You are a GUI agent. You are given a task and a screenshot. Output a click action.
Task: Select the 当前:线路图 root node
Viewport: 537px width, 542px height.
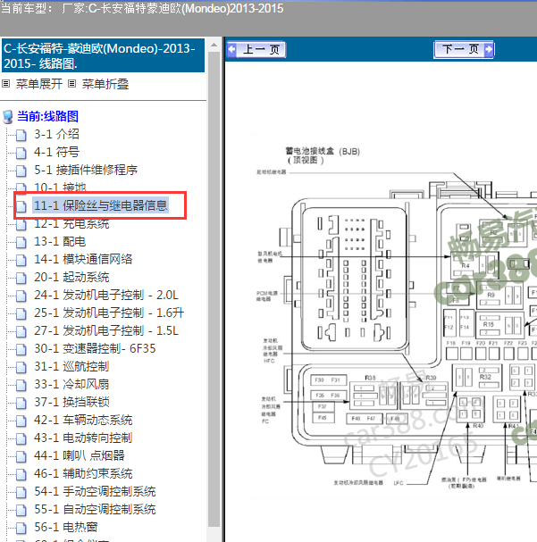(47, 116)
